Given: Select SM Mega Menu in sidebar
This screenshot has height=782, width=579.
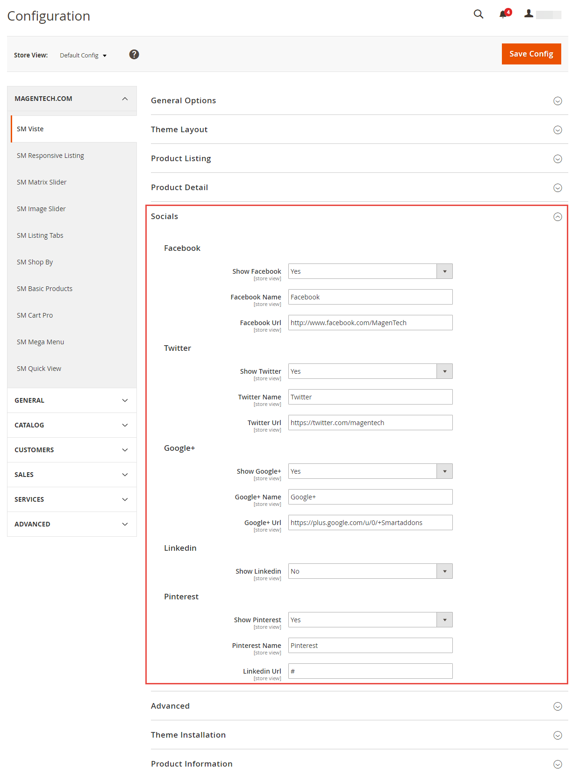Looking at the screenshot, I should [x=41, y=342].
